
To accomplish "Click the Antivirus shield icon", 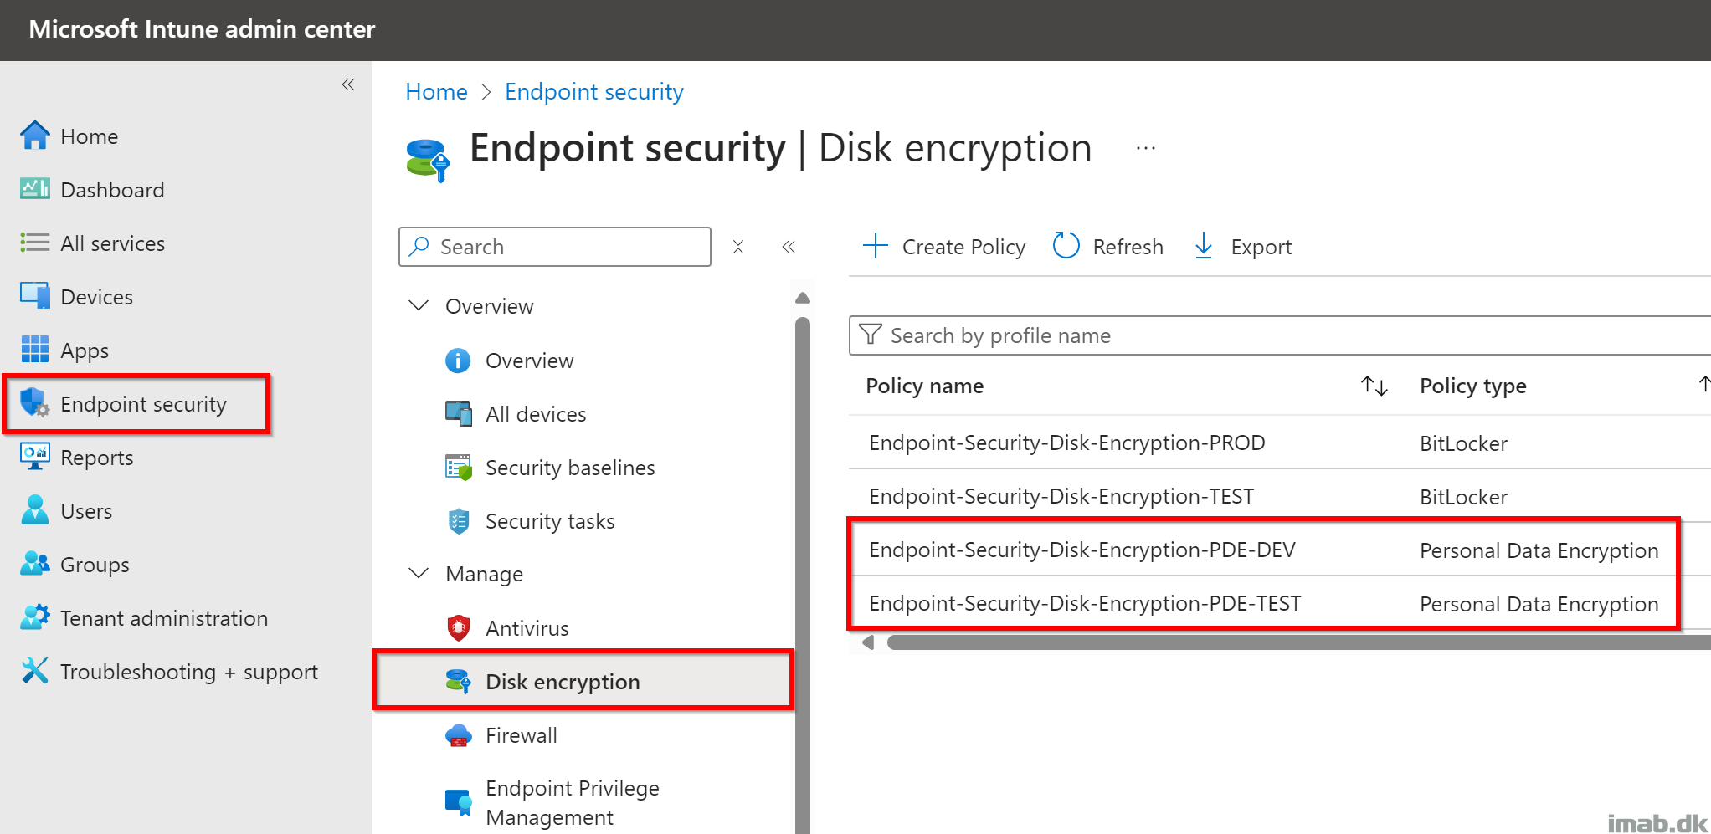I will tap(458, 627).
